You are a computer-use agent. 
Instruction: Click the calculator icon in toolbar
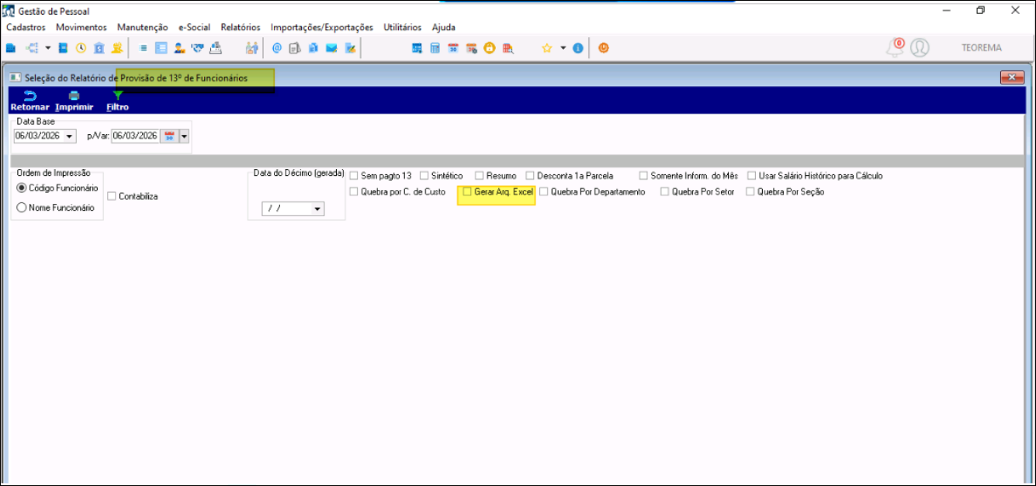point(435,48)
